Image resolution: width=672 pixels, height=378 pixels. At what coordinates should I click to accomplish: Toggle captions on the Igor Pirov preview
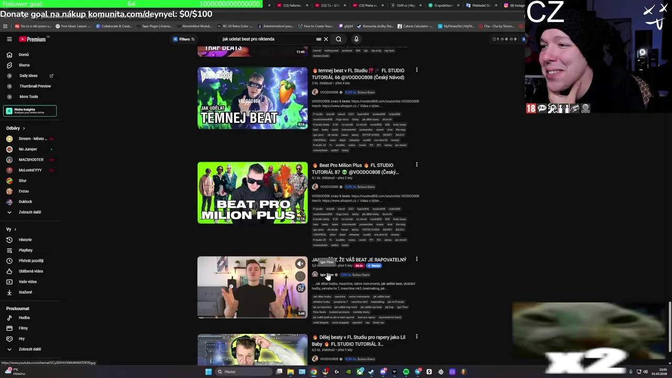pos(300,276)
